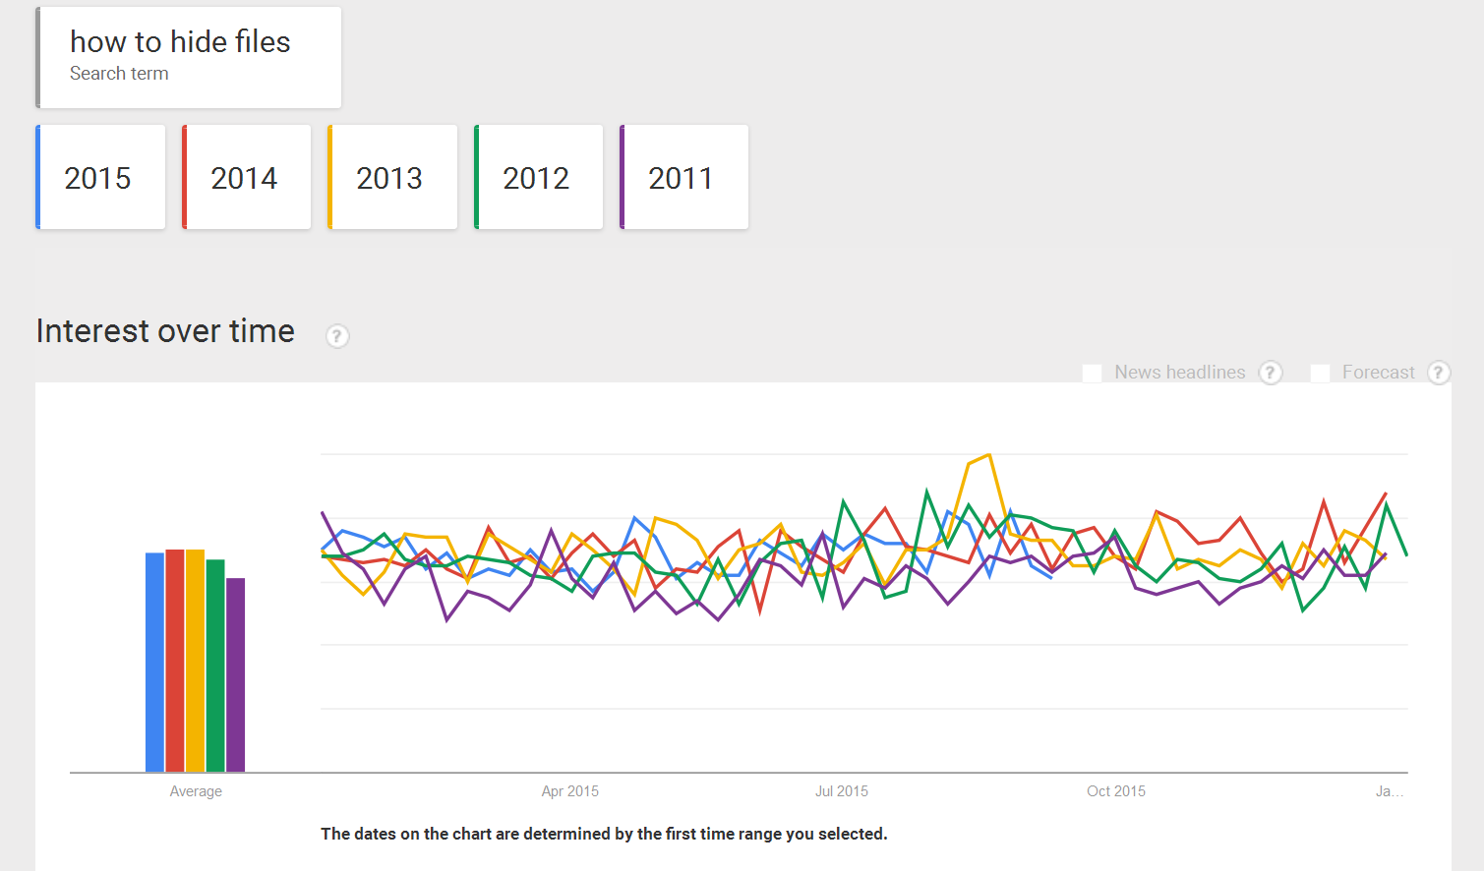The height and width of the screenshot is (871, 1484).
Task: Click the Forecast help question mark icon
Action: tap(1438, 373)
